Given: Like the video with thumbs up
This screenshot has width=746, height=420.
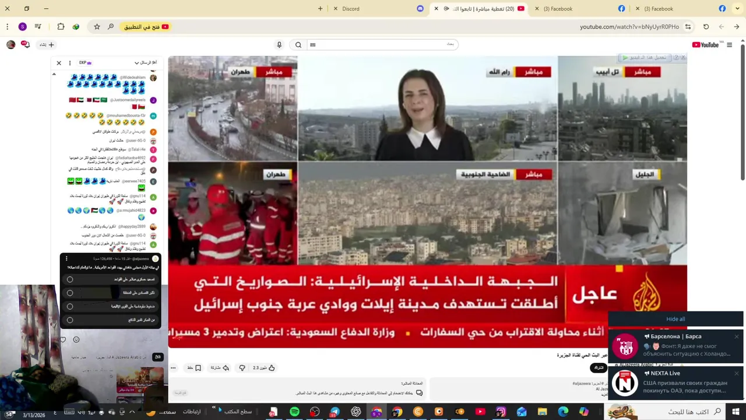Looking at the screenshot, I should click(x=264, y=368).
